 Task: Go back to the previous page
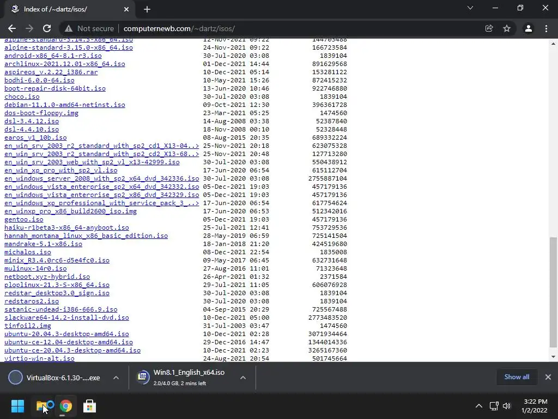[12, 28]
